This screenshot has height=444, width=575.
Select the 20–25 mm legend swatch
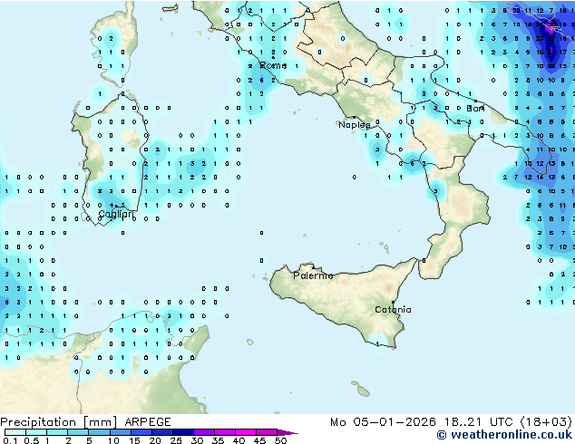tap(161, 432)
